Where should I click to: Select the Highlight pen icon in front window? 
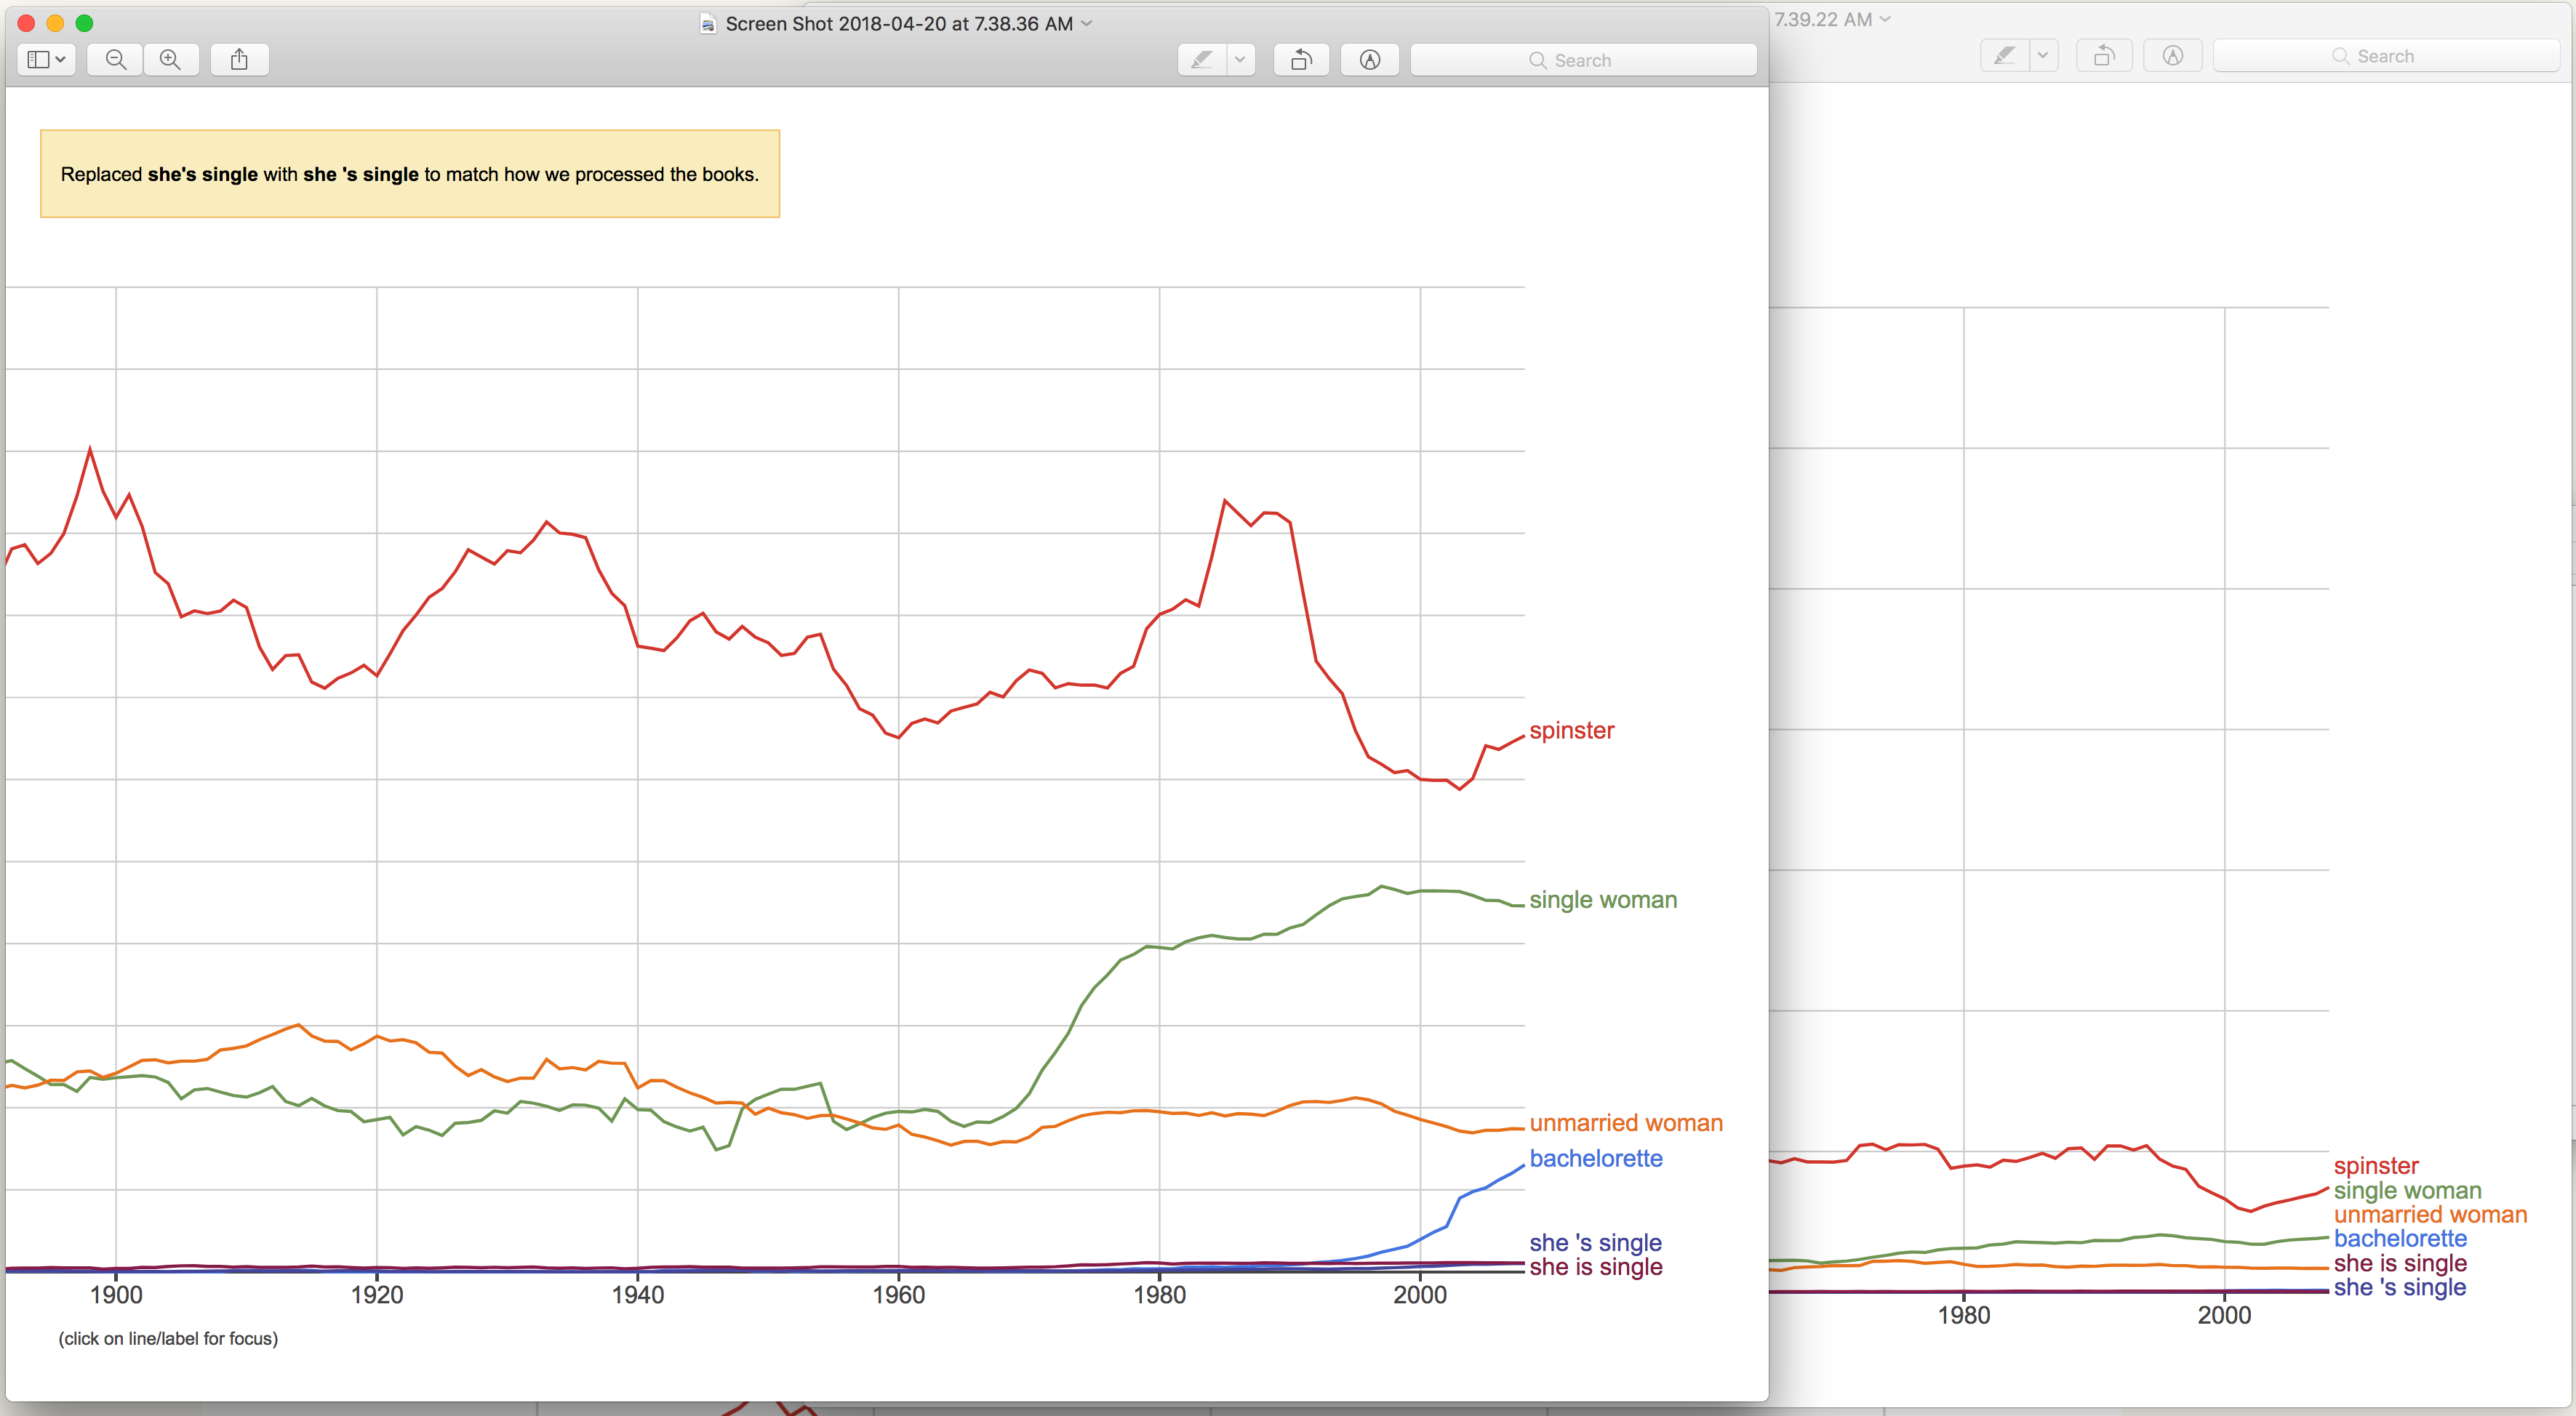coord(1202,60)
